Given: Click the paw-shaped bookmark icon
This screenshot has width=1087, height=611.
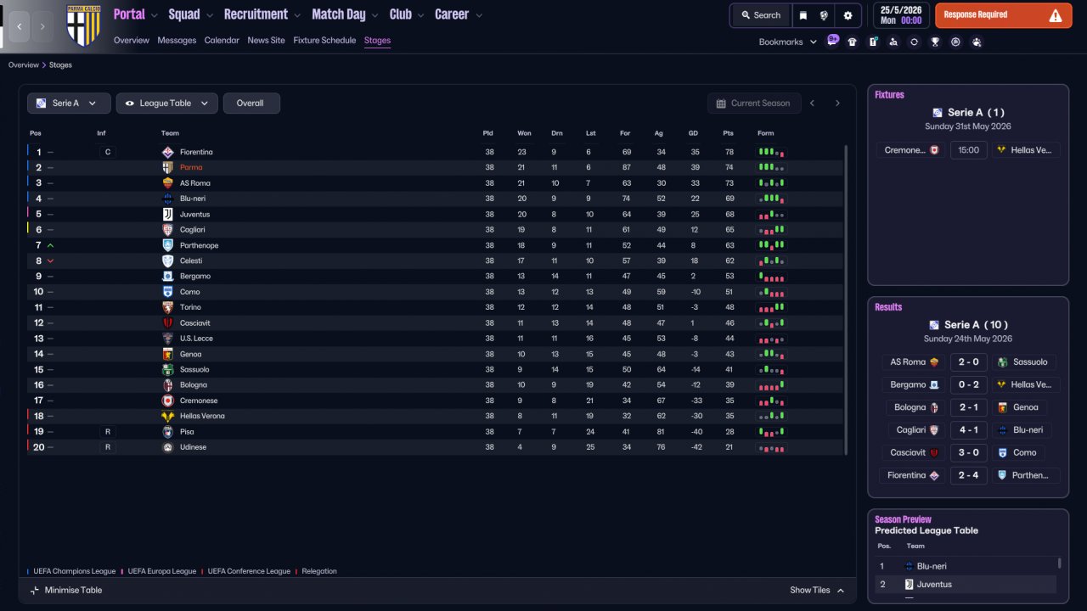Looking at the screenshot, I should (977, 42).
